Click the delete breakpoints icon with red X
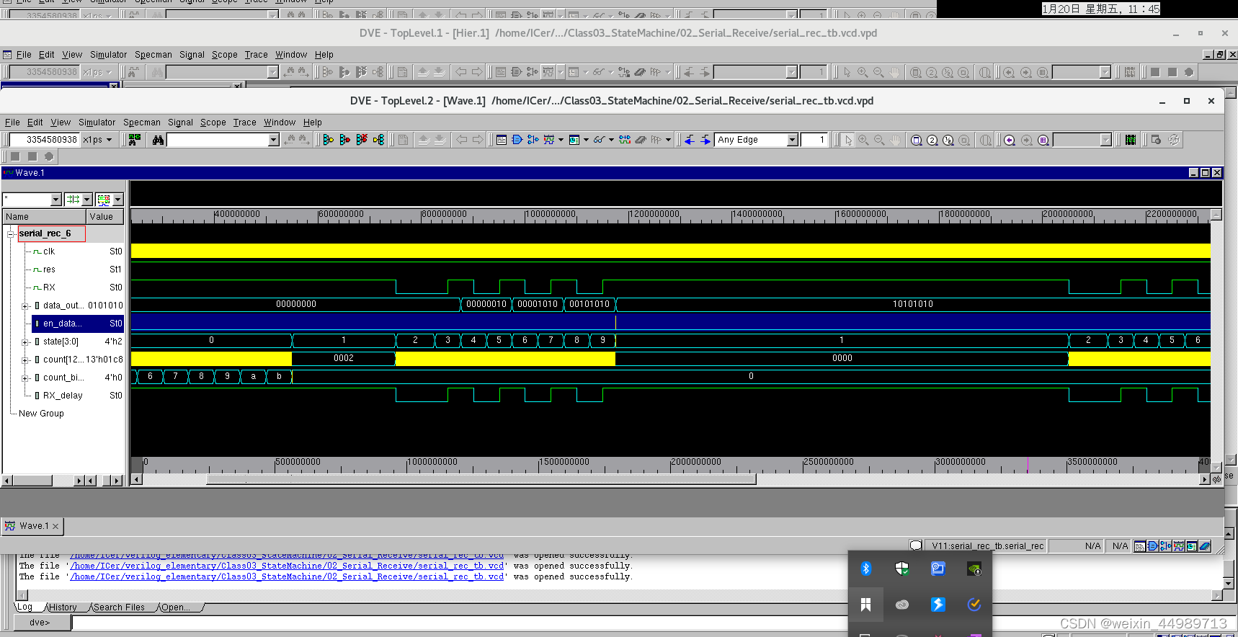The image size is (1238, 637). pyautogui.click(x=362, y=140)
